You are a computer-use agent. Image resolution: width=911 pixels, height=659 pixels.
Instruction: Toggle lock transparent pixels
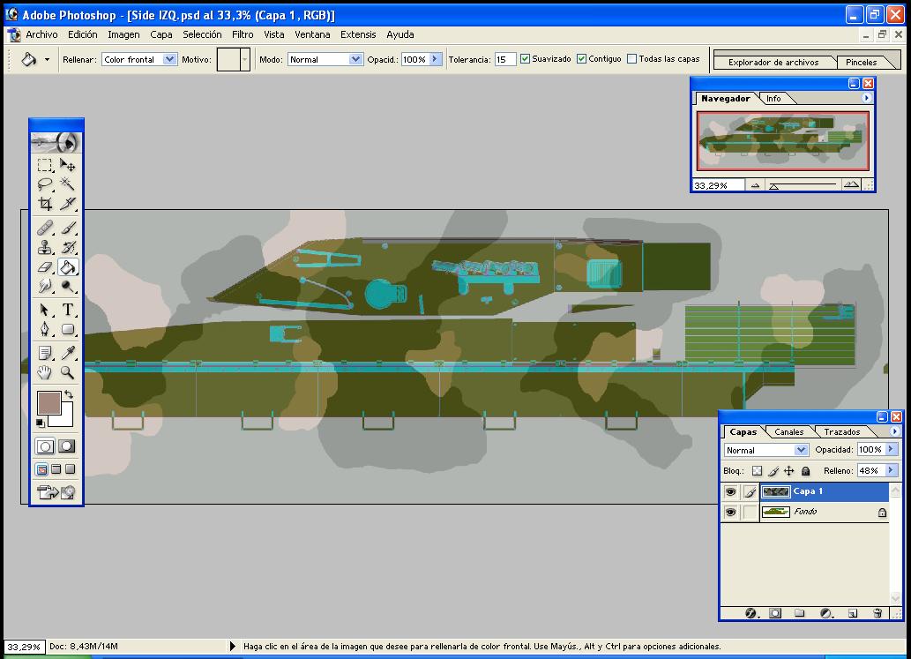click(x=757, y=471)
